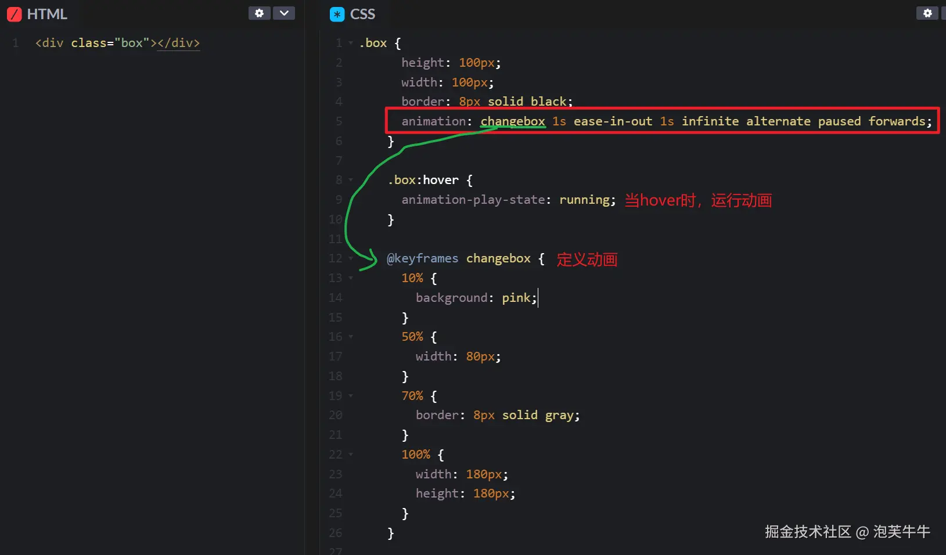The width and height of the screenshot is (946, 555).
Task: Click the 'animation-play-state' property name
Action: (473, 200)
